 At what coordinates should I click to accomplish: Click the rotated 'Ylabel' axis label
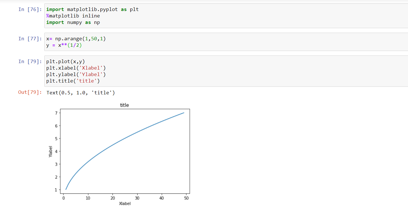pyautogui.click(x=50, y=151)
